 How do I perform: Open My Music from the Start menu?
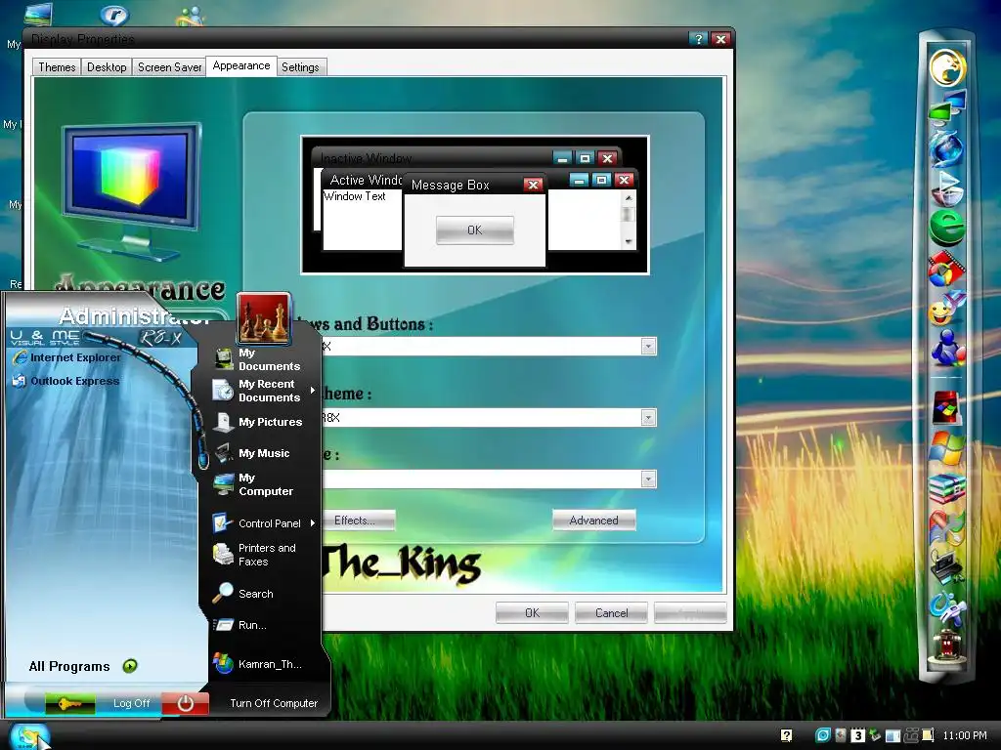pyautogui.click(x=252, y=453)
